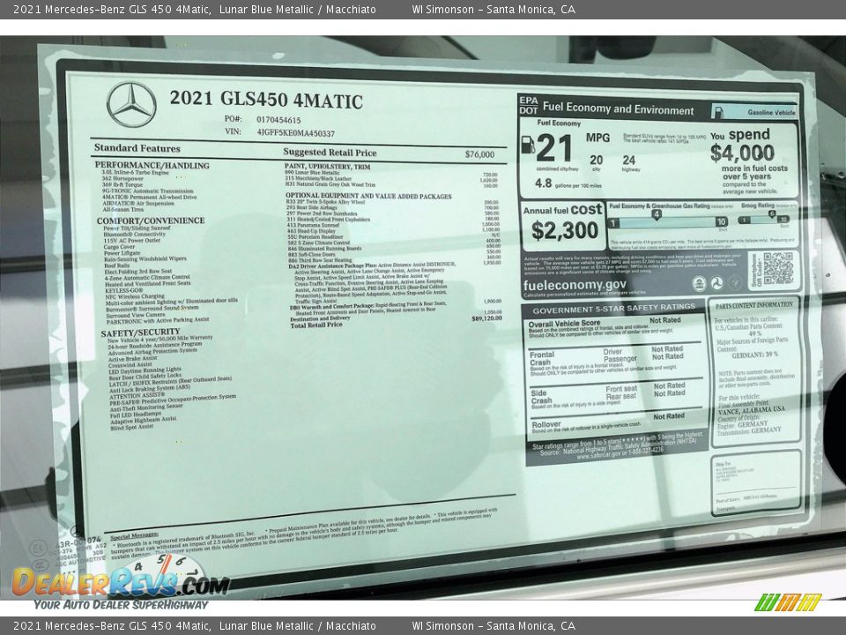The height and width of the screenshot is (635, 846).
Task: Select '883 Soft-Close Doors' option
Action: (311, 254)
